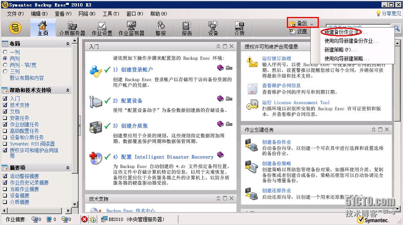Enable the 安装任务 checkbox
The height and width of the screenshot is (225, 403).
5,118
